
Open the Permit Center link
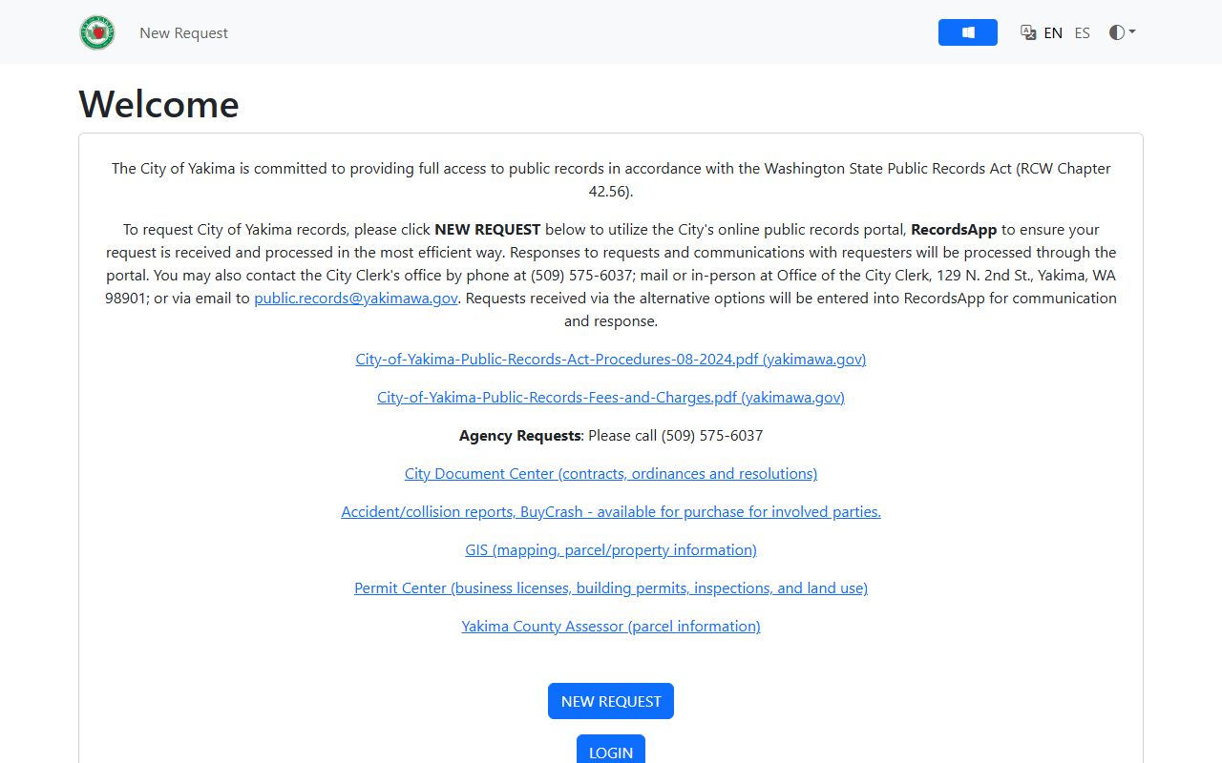pos(610,588)
